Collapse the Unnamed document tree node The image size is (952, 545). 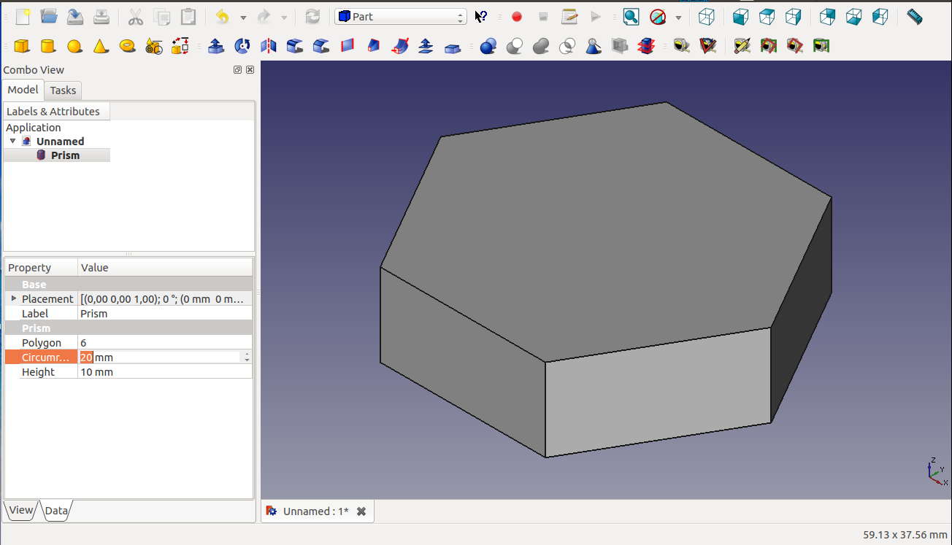pyautogui.click(x=13, y=141)
